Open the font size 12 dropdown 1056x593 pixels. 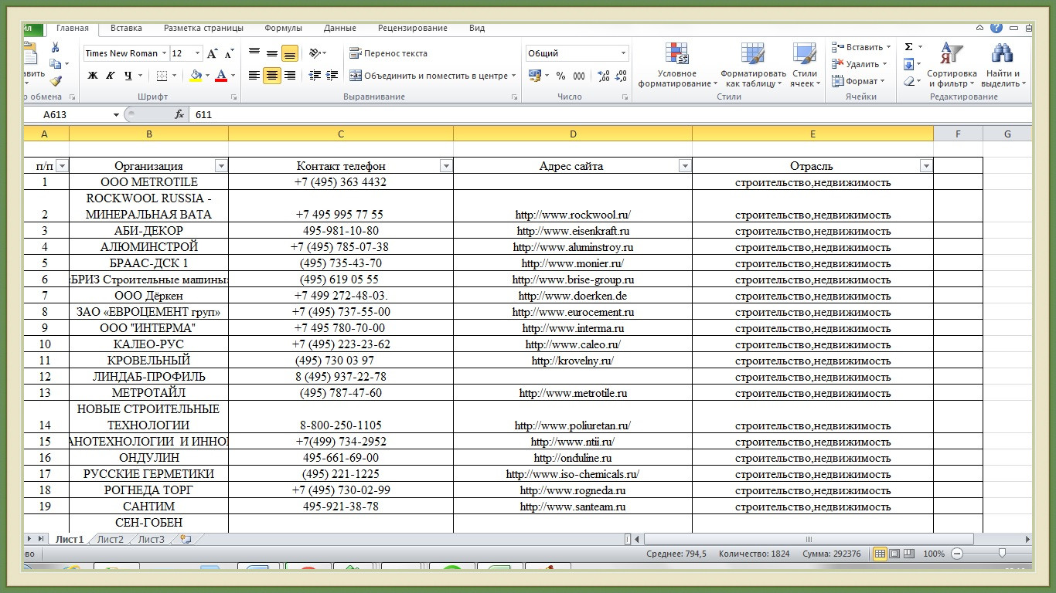(x=197, y=53)
